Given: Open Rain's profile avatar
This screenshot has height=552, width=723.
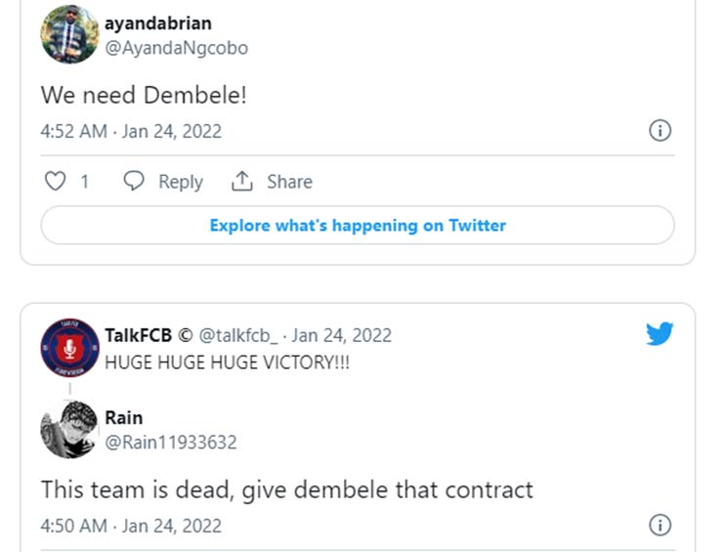Looking at the screenshot, I should (69, 430).
